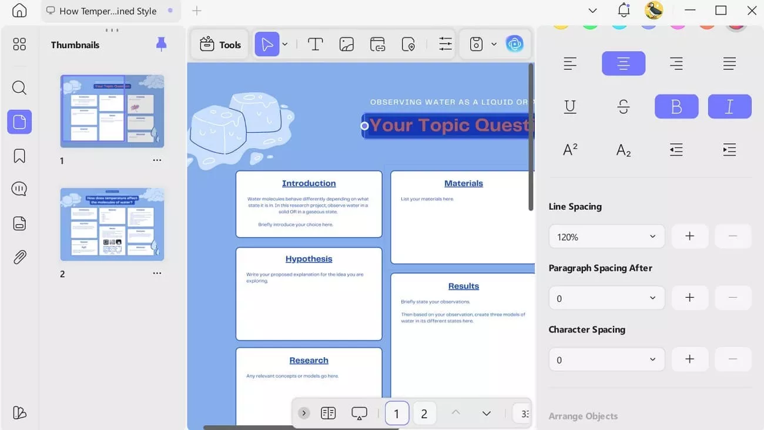Open the user profile avatar
The image size is (764, 430).
[x=654, y=11]
